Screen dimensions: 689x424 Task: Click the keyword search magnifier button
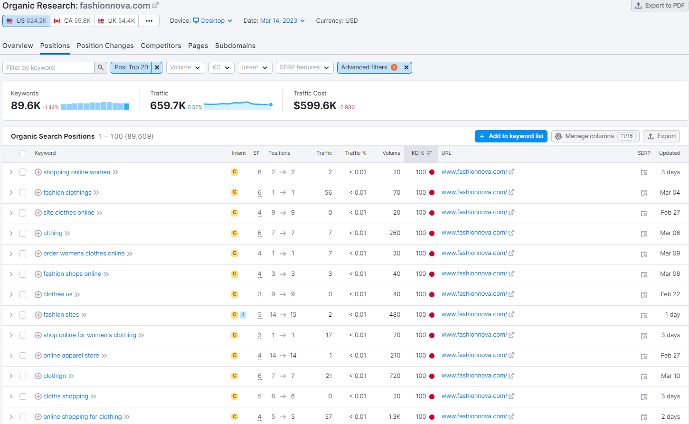point(101,67)
